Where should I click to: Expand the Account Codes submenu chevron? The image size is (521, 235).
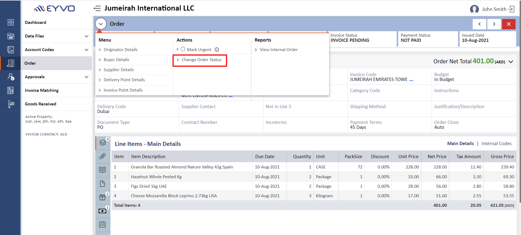pyautogui.click(x=86, y=50)
